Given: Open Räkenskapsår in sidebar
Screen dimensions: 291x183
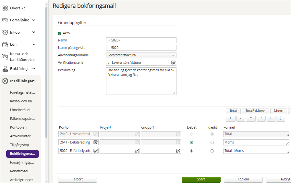Looking at the screenshot, I should (22, 119).
